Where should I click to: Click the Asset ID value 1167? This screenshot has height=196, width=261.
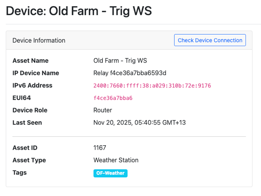100,148
